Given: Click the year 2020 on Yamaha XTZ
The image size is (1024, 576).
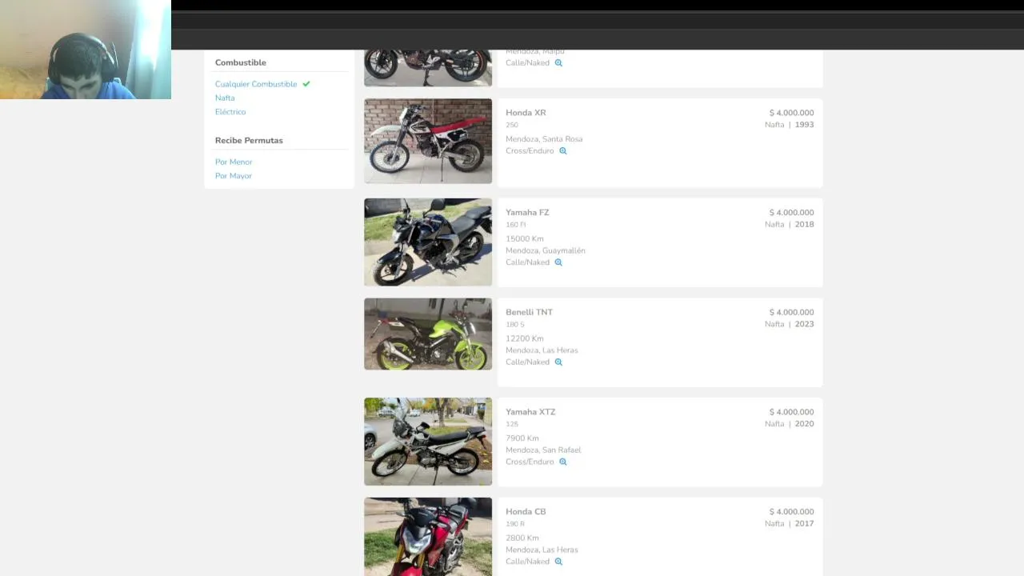Looking at the screenshot, I should (x=804, y=424).
